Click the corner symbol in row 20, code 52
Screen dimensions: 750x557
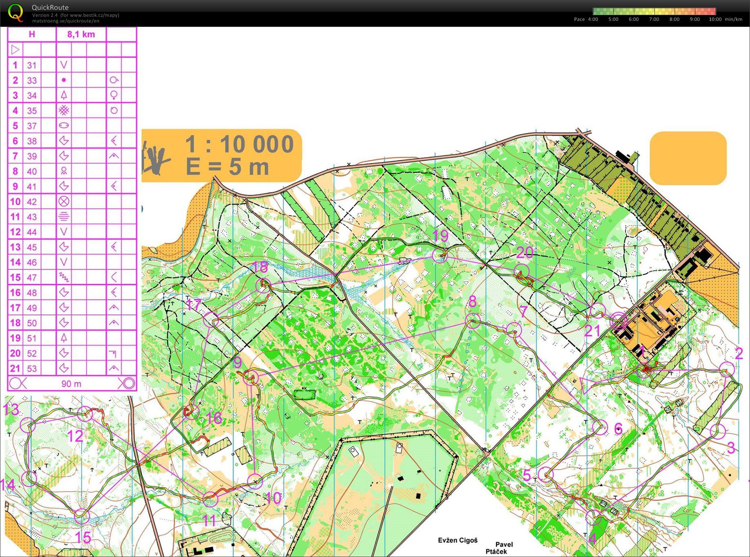pos(114,353)
